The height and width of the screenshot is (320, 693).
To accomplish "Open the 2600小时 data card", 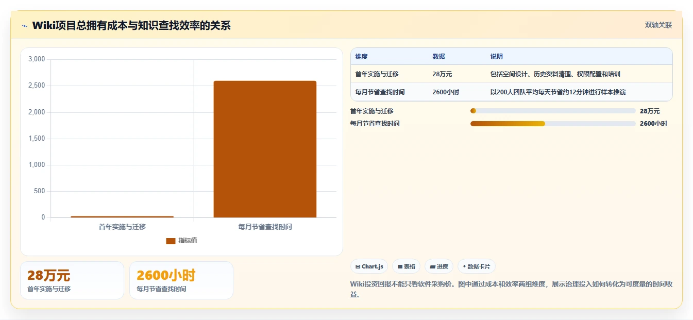I will click(x=181, y=280).
